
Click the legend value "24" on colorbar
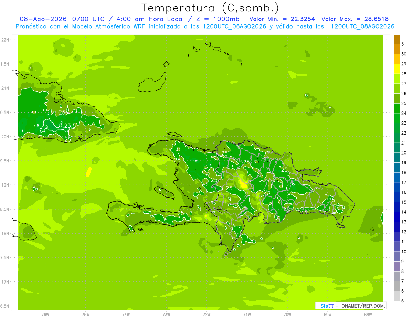404,113
